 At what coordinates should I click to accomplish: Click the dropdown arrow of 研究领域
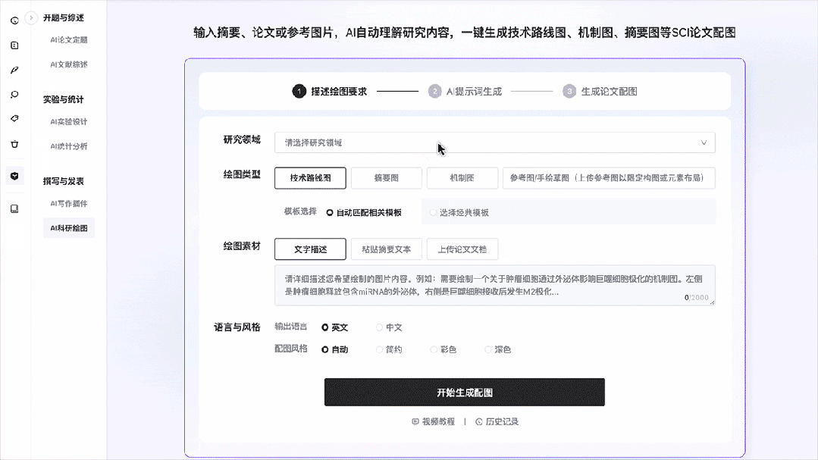click(704, 142)
